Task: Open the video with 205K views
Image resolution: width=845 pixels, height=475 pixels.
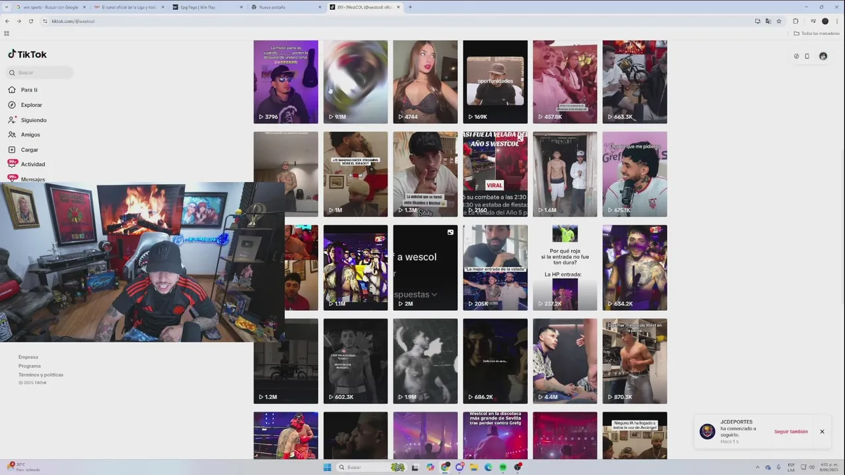Action: 495,268
